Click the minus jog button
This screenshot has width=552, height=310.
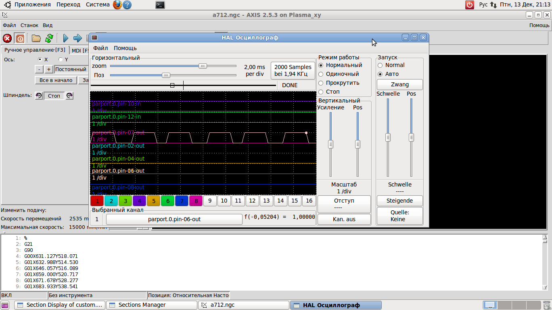click(x=39, y=69)
